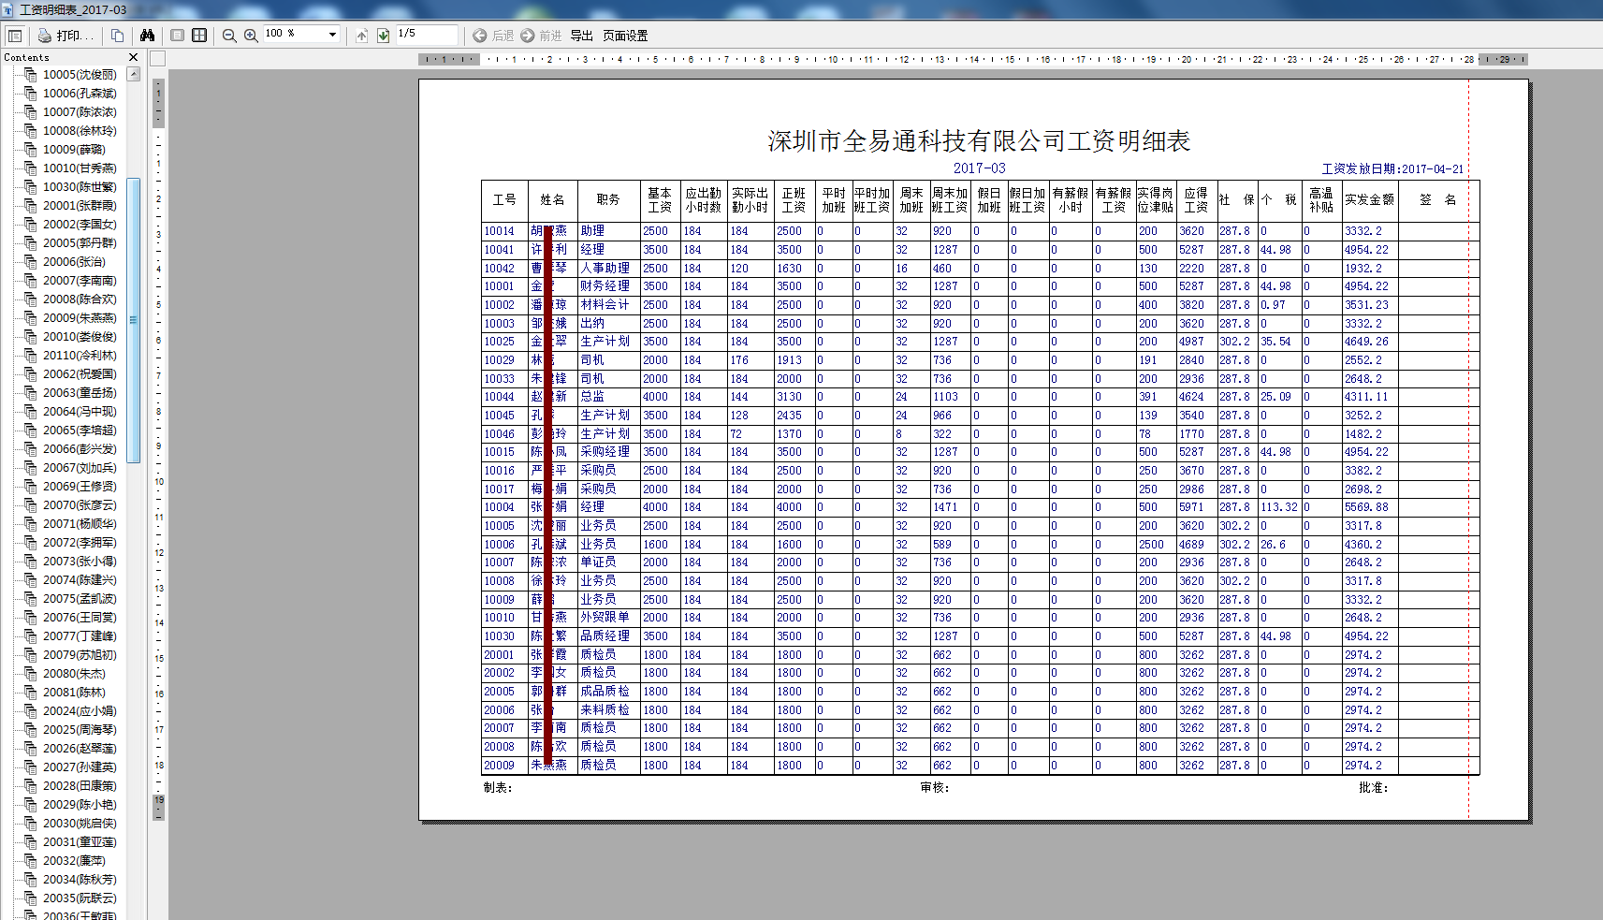Image resolution: width=1603 pixels, height=920 pixels.
Task: Click page icon beside 20063(童岳扬)
Action: (30, 392)
